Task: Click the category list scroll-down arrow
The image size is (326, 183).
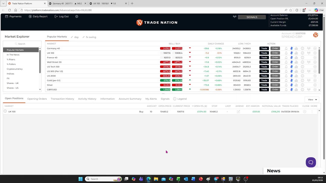Action: point(40,89)
